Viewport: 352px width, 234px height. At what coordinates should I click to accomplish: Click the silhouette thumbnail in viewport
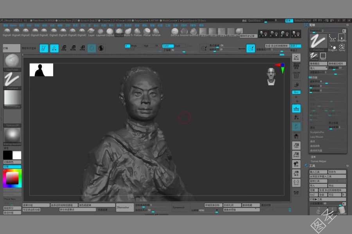(41, 70)
